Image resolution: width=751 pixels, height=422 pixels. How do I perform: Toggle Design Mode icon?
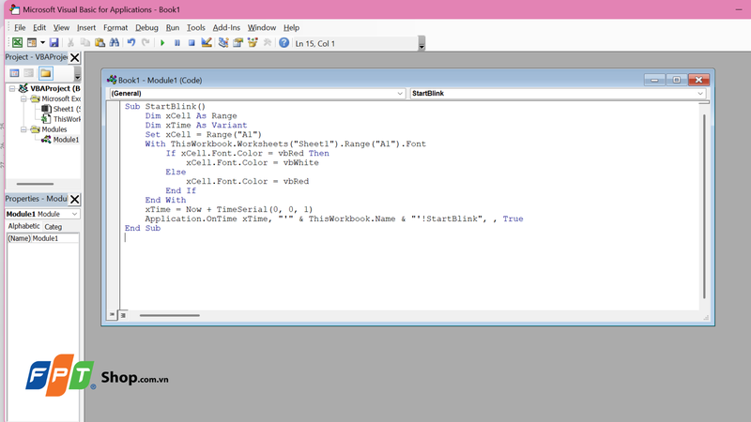207,42
